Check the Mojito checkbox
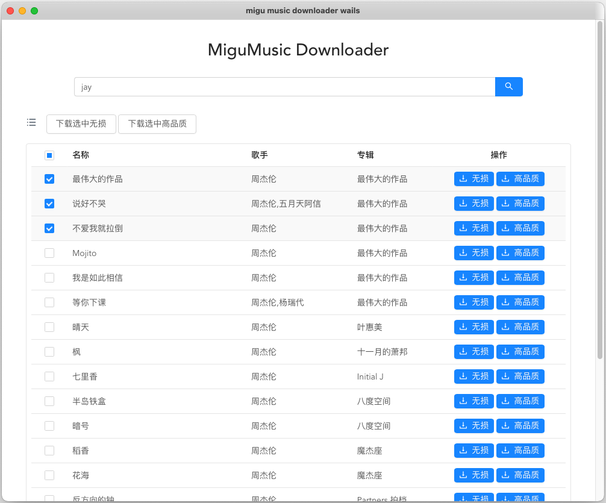 (x=49, y=253)
